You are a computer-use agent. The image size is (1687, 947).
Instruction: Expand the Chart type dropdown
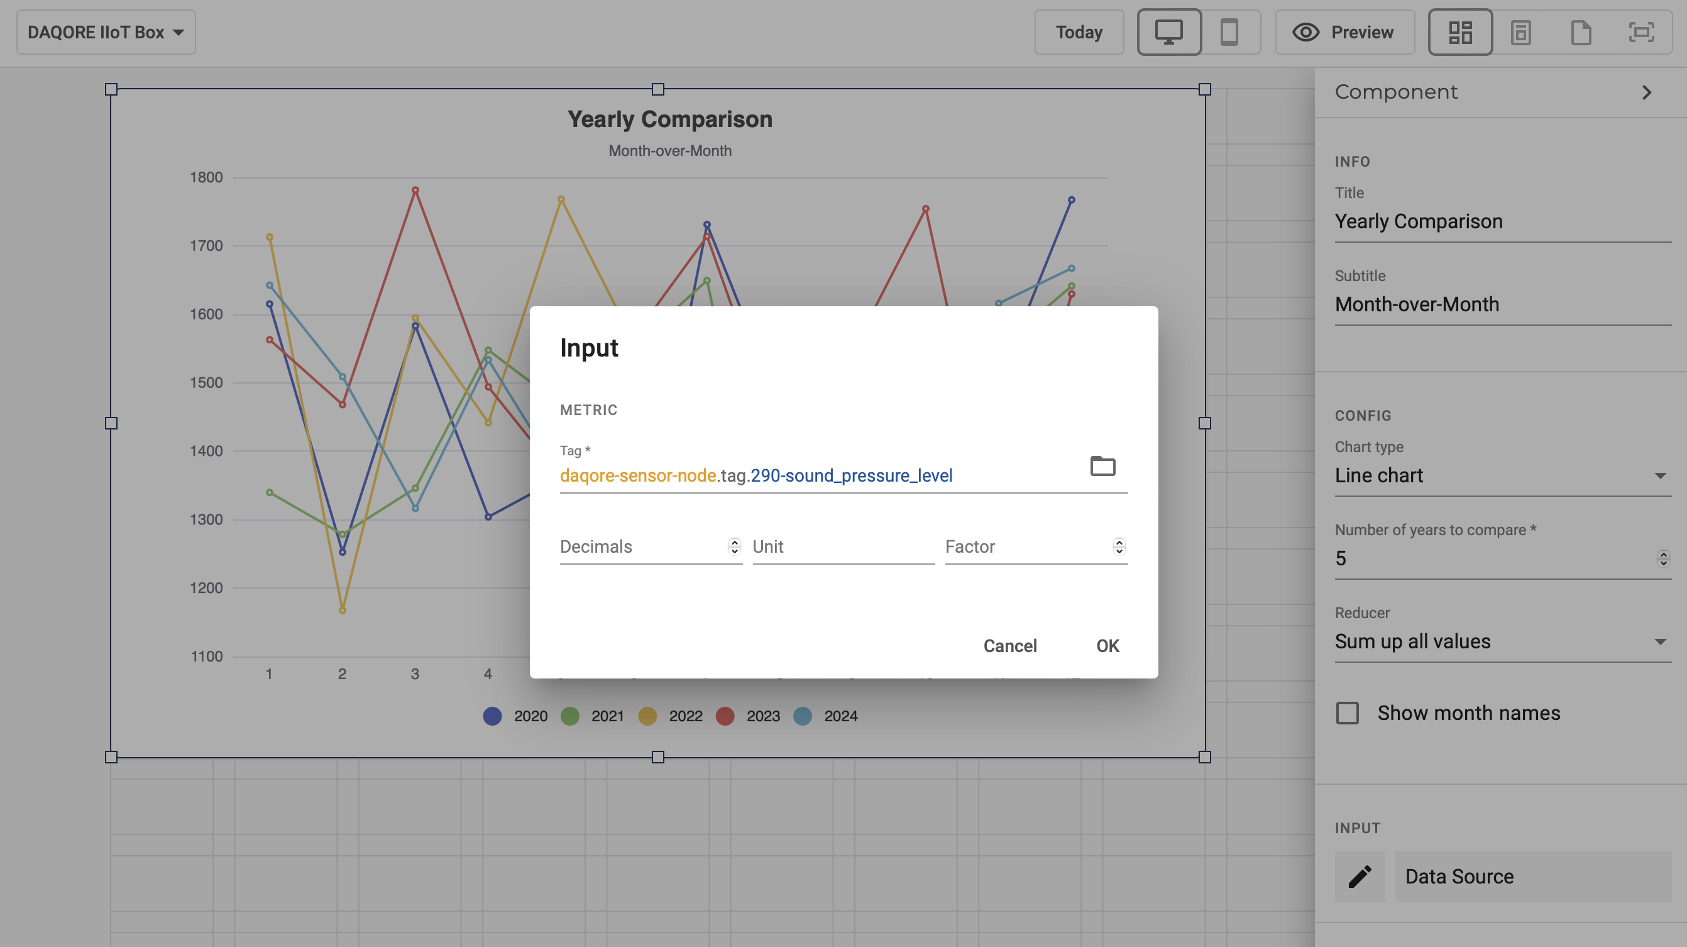[1502, 475]
